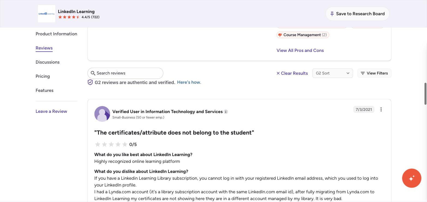Click the page vertical scrollbar thumb
The width and height of the screenshot is (427, 202).
point(425,94)
